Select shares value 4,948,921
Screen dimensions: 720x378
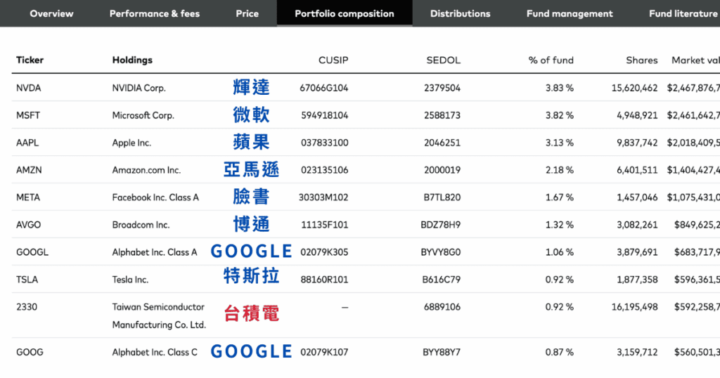tap(637, 116)
